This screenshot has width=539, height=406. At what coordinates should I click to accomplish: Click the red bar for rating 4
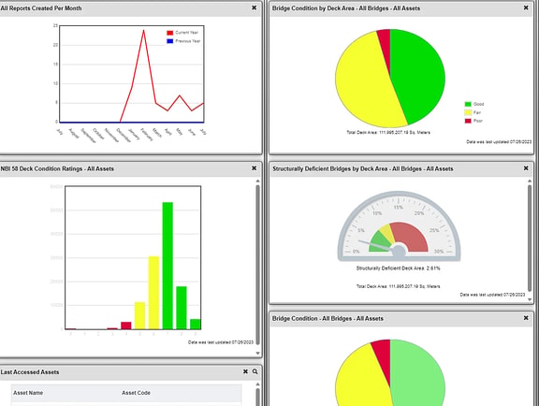click(126, 326)
